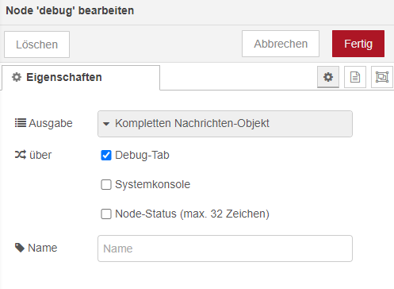Click the gear icon beside Eigenschaften

click(17, 77)
